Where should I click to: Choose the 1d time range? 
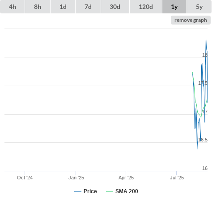pyautogui.click(x=63, y=7)
